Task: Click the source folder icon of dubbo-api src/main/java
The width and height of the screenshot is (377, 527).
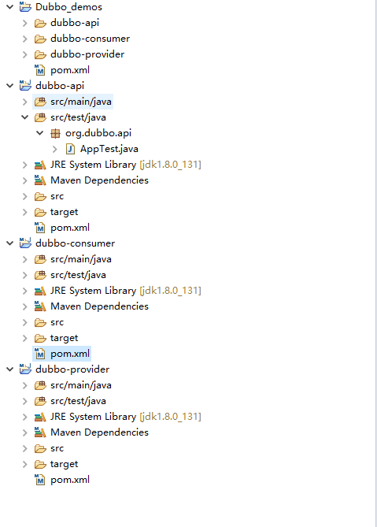Action: coord(40,102)
